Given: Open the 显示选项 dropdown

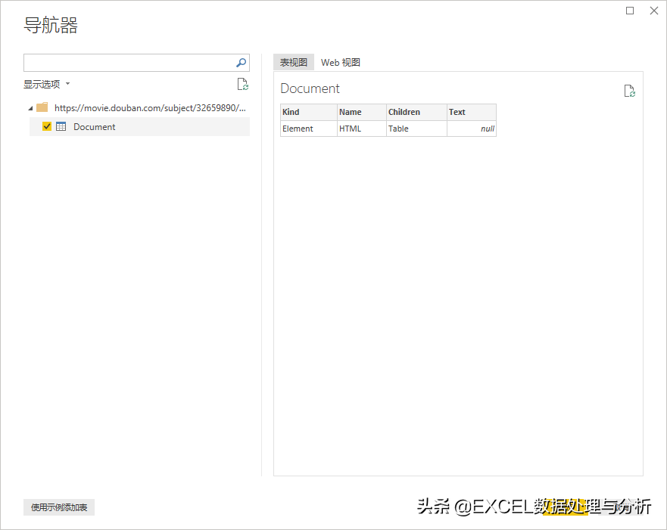Looking at the screenshot, I should point(47,84).
